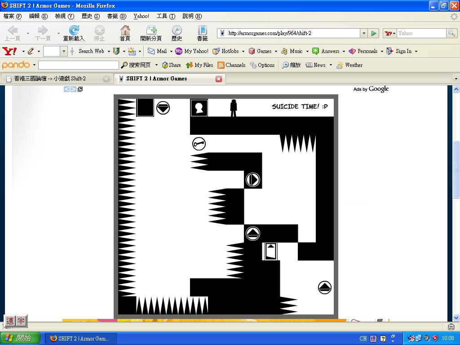Open the View (檢視) menu
This screenshot has height=345, width=460.
[65, 16]
